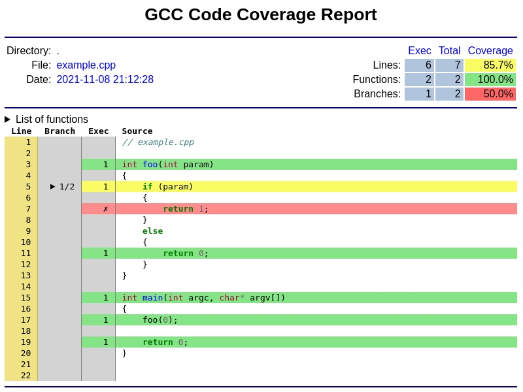Click the GCC Code Coverage Report title

[260, 14]
